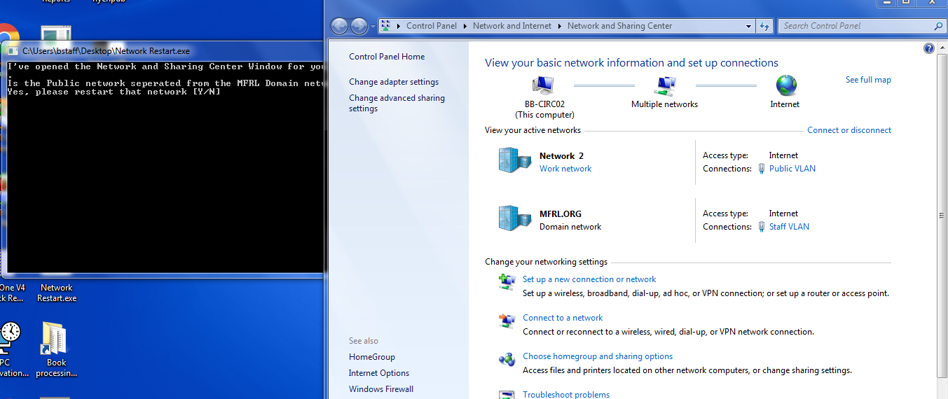Click the Network 2 building icon
The width and height of the screenshot is (948, 399).
tap(514, 160)
